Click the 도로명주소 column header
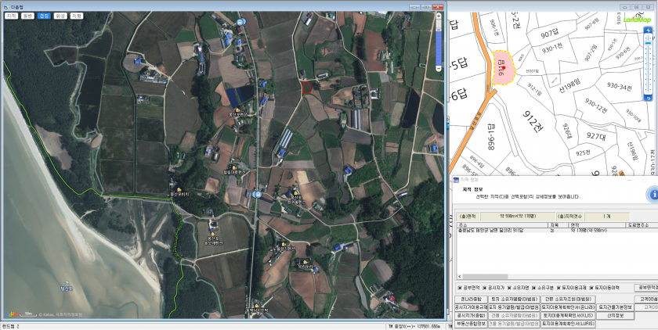 [x=642, y=225]
